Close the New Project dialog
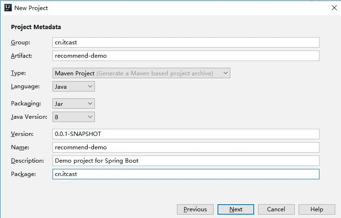Viewport: 341px width, 218px height. (x=334, y=8)
